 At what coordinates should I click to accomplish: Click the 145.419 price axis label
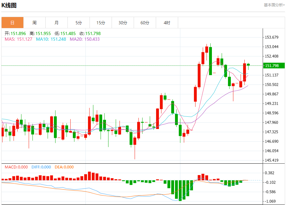pos(271,160)
